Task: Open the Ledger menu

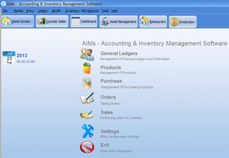Action: click(x=43, y=11)
